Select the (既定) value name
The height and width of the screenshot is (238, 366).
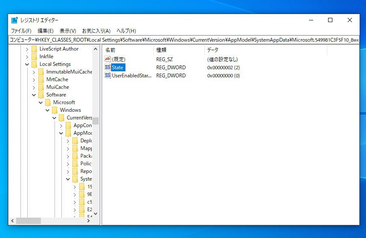[x=119, y=59]
